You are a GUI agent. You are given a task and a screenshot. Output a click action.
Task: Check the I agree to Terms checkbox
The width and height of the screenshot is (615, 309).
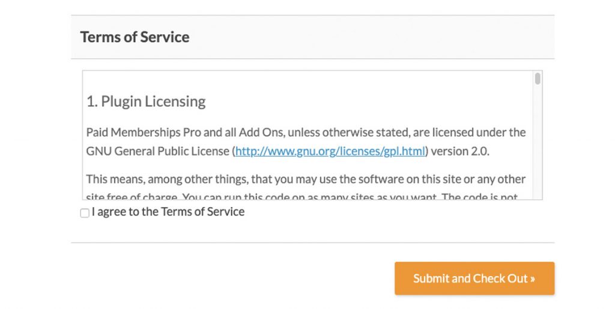coord(85,213)
